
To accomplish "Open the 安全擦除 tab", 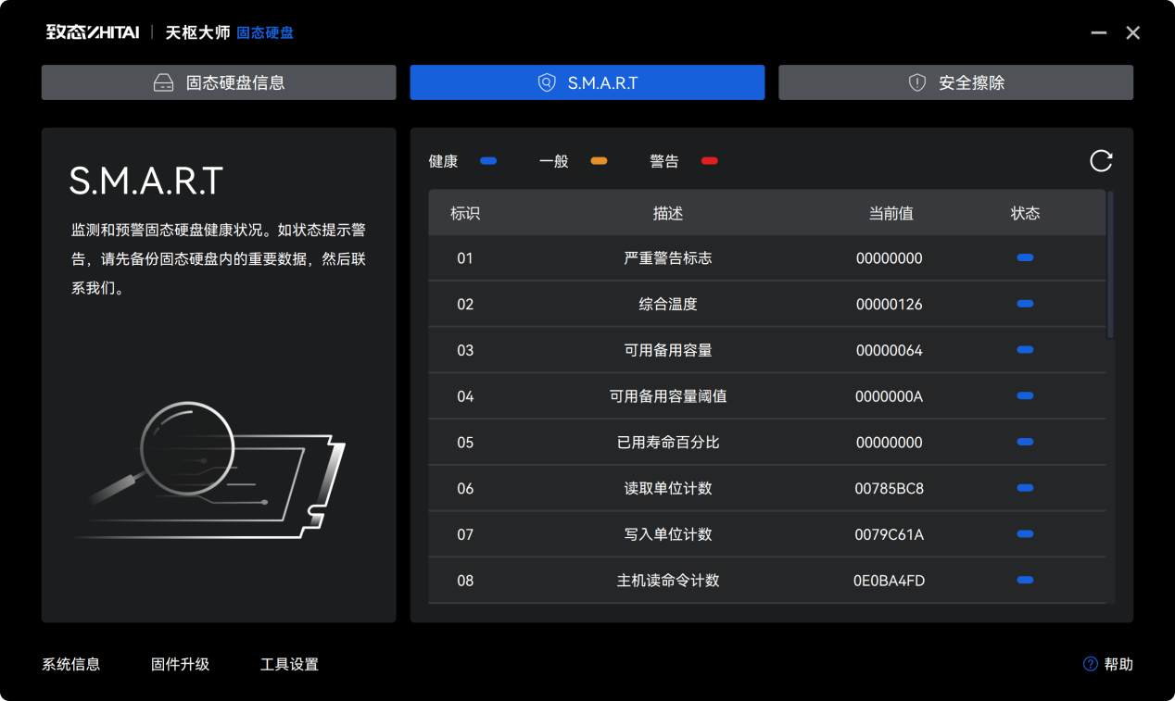I will click(x=955, y=82).
